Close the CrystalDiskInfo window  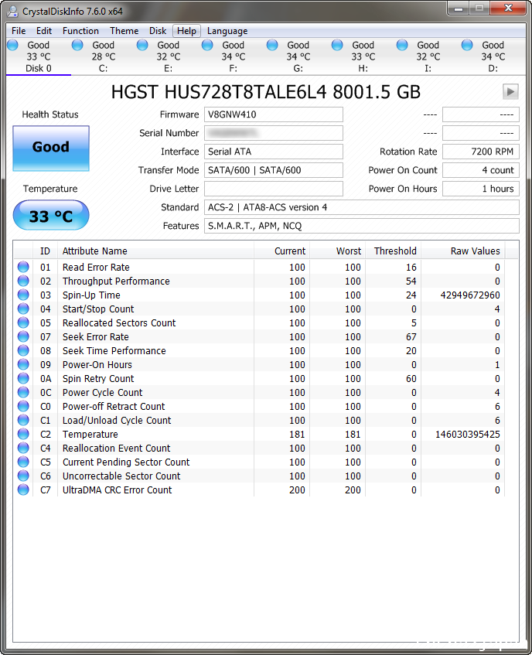coord(508,9)
